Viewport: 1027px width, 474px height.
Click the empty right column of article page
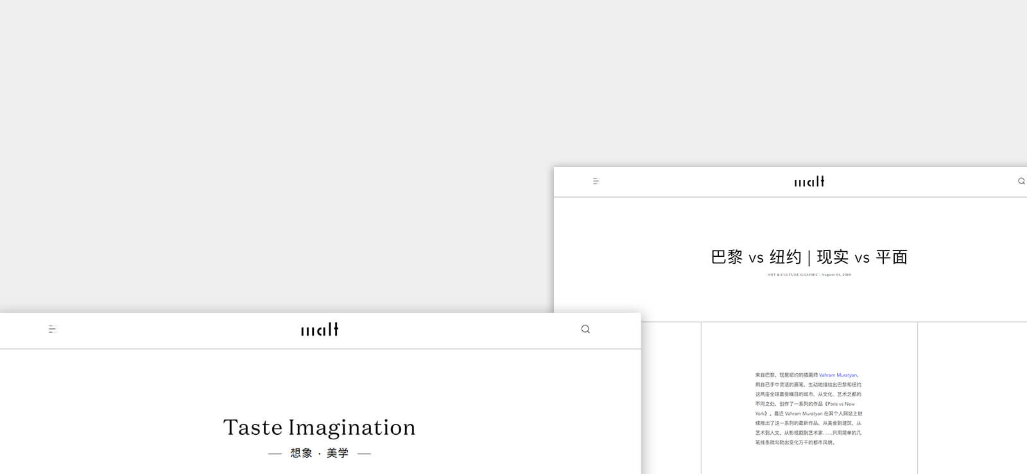(x=972, y=398)
